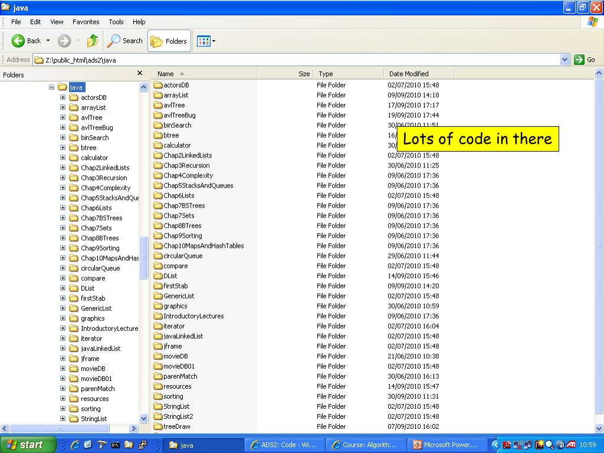Screen dimensions: 604x453
Task: Select the Chap5StacksAndQueues folder icon in list
Action: (158, 185)
